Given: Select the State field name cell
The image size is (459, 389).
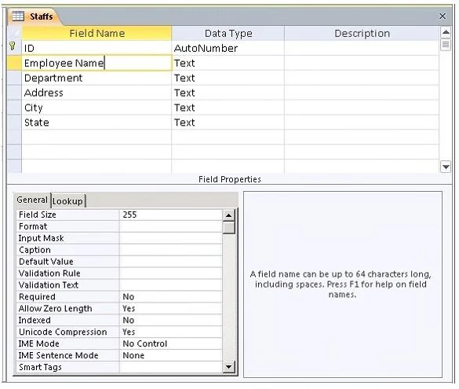Looking at the screenshot, I should pos(97,123).
